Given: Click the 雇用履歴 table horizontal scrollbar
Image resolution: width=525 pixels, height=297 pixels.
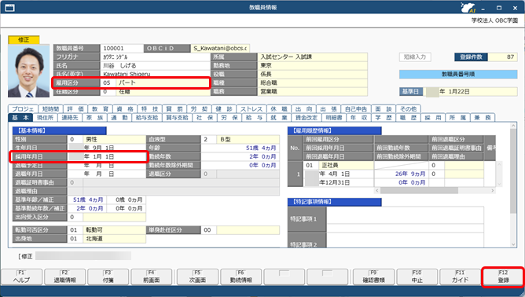Looking at the screenshot, I should pos(435,190).
